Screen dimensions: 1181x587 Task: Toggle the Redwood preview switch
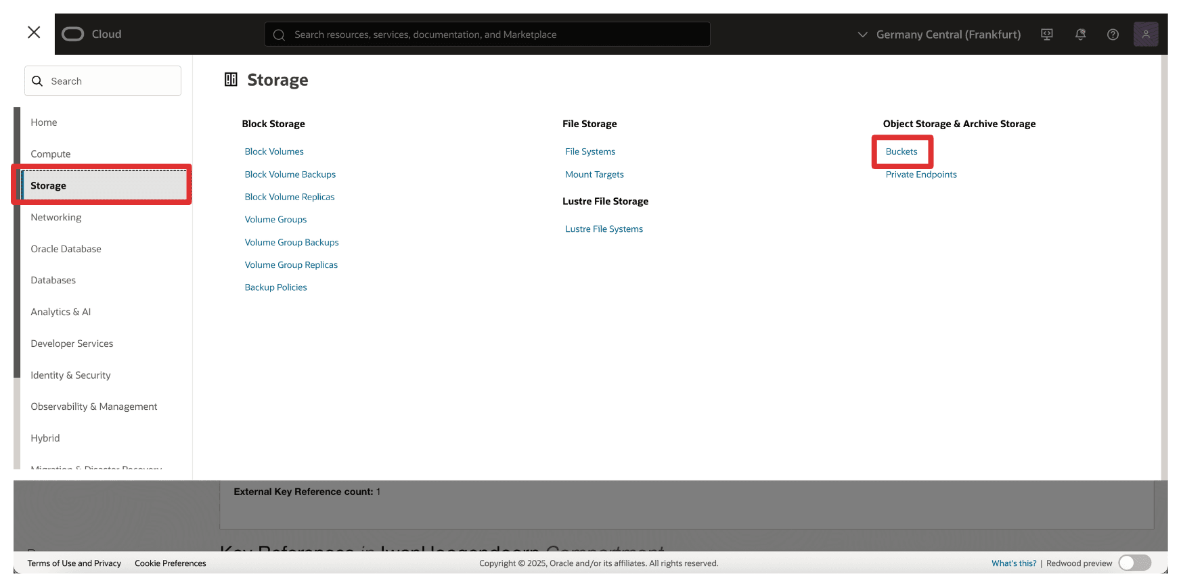tap(1134, 563)
